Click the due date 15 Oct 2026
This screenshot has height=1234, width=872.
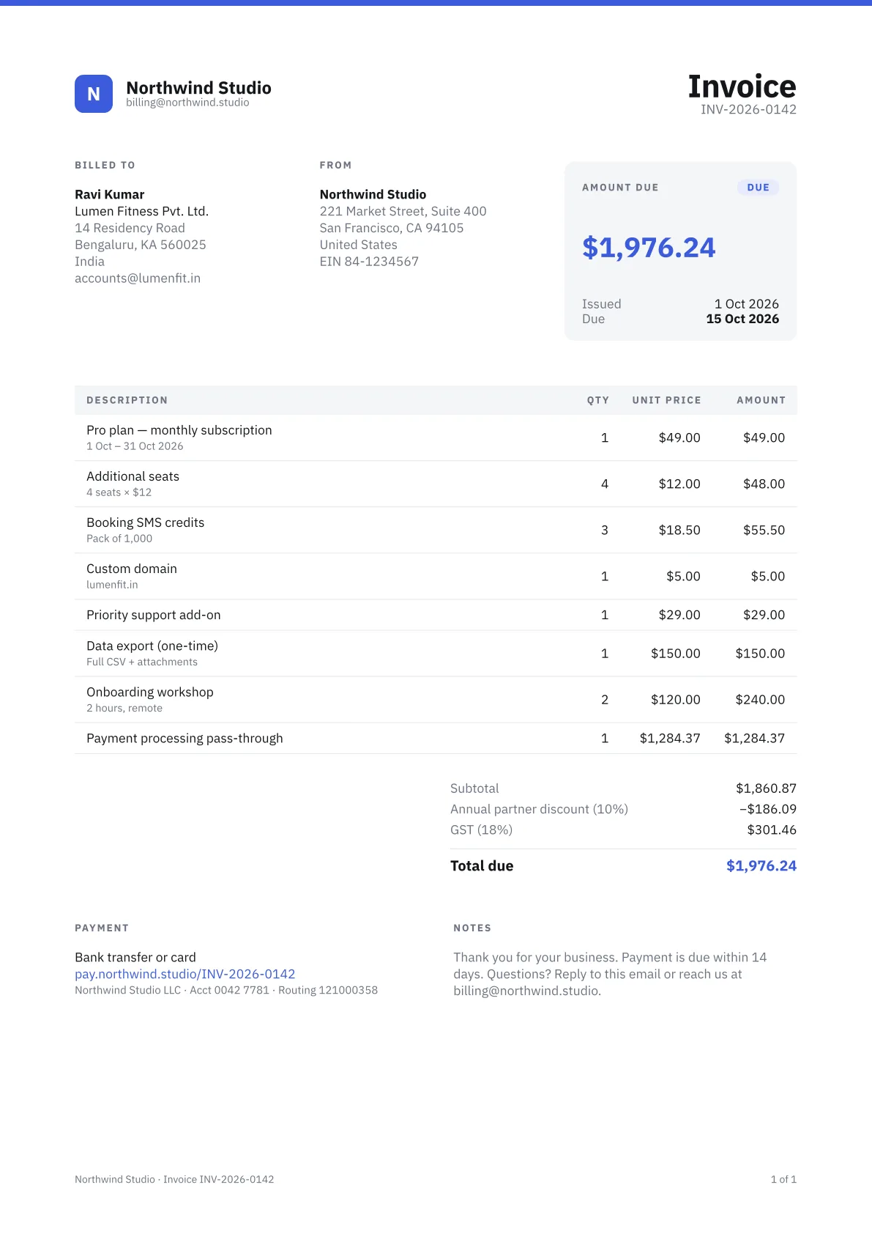742,319
